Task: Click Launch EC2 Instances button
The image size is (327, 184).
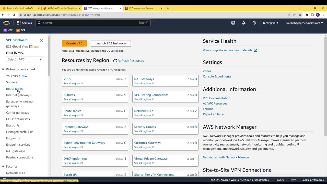Action: 111,43
